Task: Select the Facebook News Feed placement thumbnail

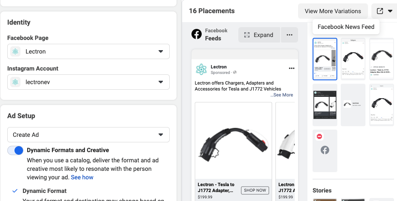Action: coord(325,59)
